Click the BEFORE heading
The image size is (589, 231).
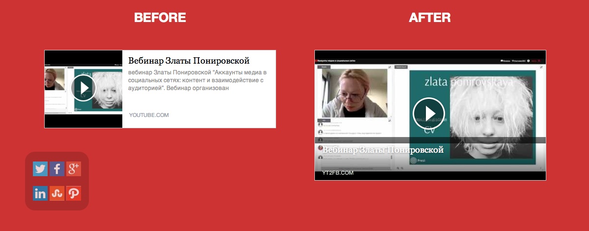pyautogui.click(x=160, y=17)
